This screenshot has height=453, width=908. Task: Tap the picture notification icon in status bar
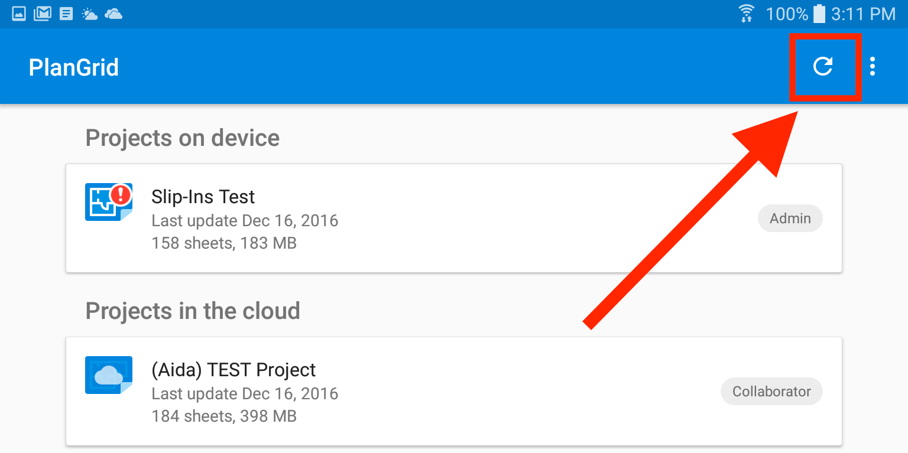click(x=19, y=14)
